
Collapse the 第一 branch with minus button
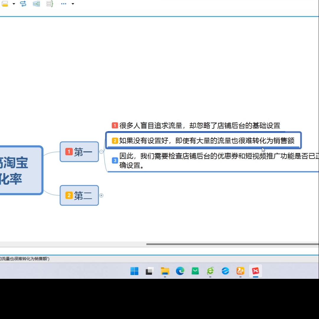coord(101,152)
